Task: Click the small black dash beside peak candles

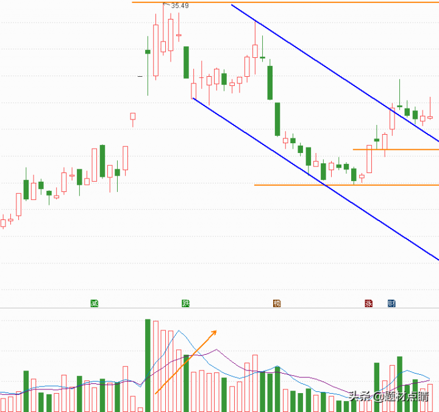Action: coord(140,76)
